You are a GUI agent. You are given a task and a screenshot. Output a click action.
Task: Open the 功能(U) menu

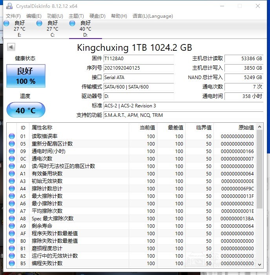click(x=55, y=16)
